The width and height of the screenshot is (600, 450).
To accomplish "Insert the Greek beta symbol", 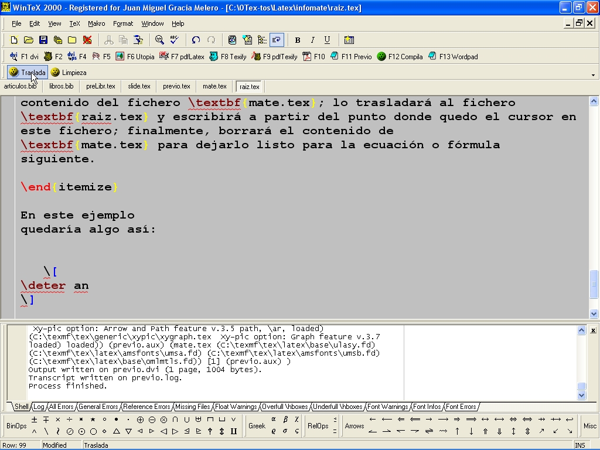I will click(x=285, y=420).
